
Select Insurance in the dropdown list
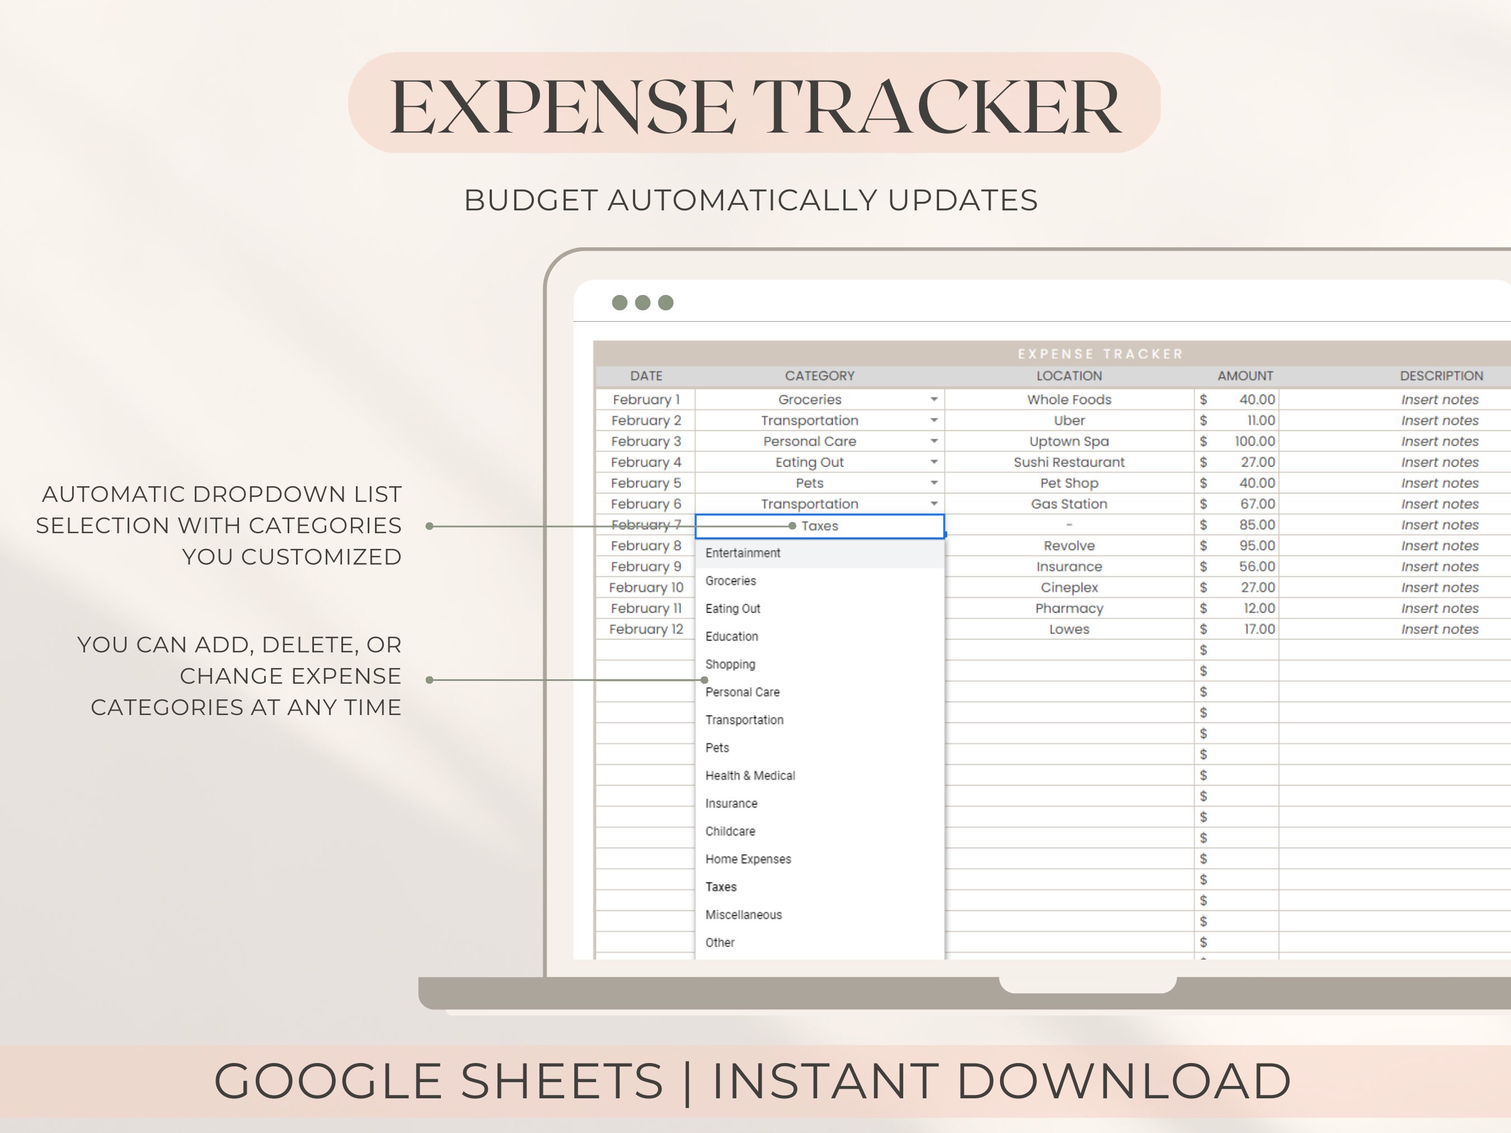(x=820, y=804)
